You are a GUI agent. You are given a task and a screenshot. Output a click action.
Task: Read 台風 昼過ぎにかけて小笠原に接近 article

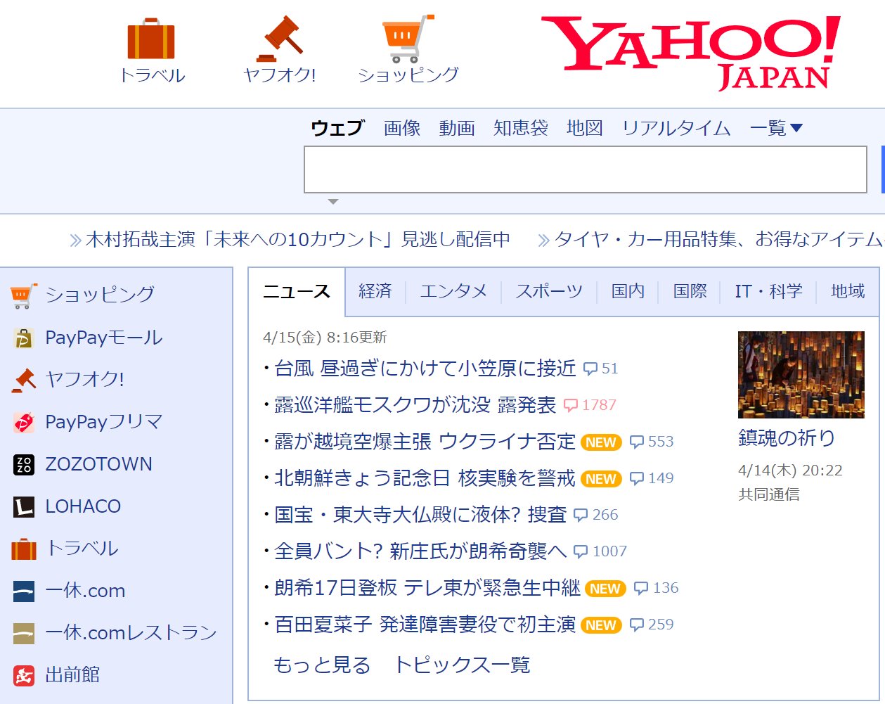click(x=425, y=369)
